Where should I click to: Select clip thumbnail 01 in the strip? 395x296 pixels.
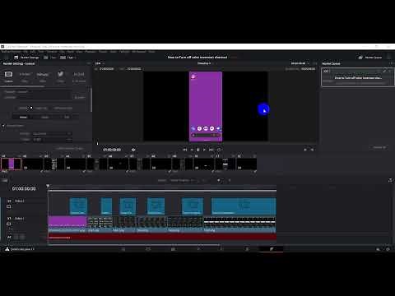(x=11, y=164)
